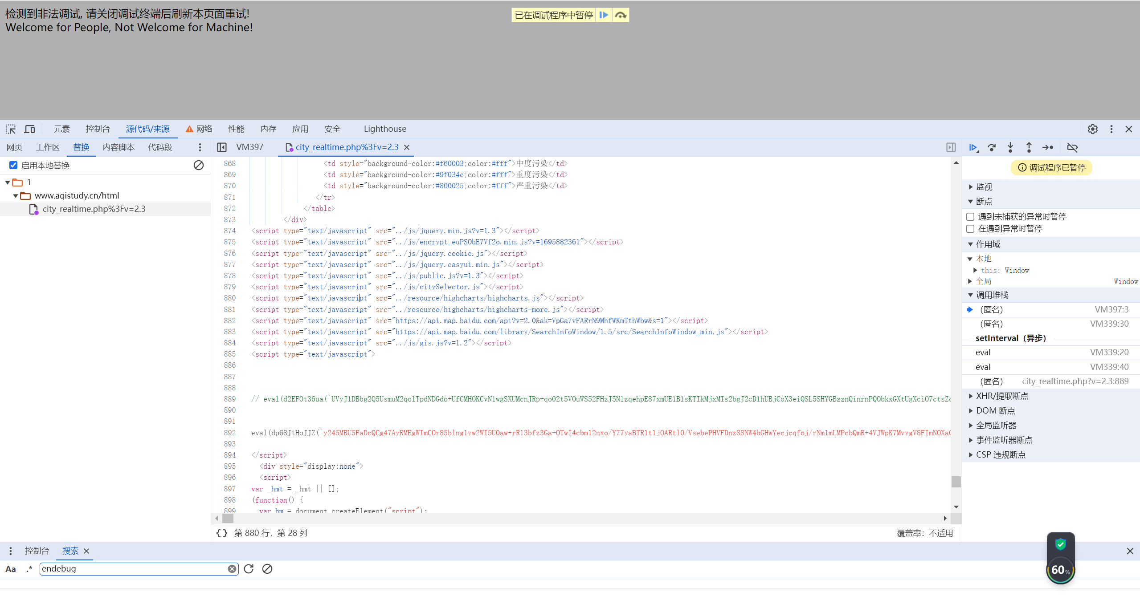
Task: Click the endebug search input field
Action: click(134, 569)
